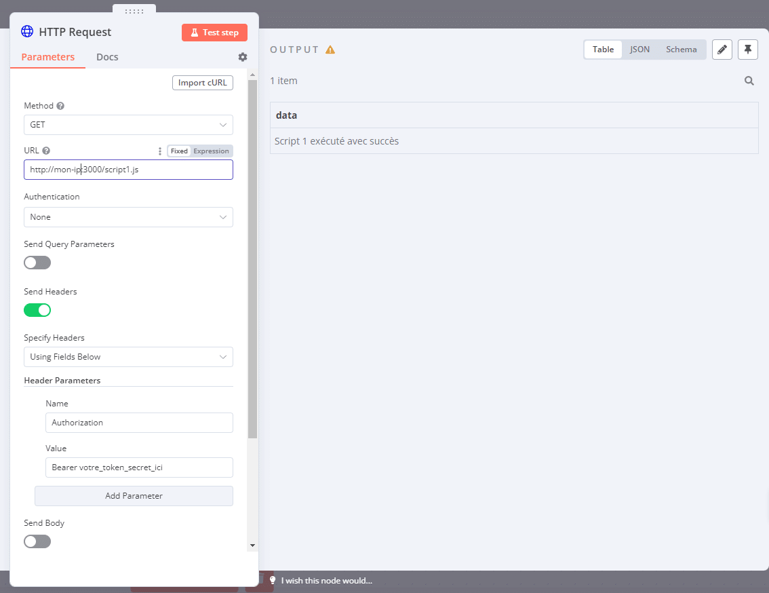769x593 pixels.
Task: Click the OUTPUT panel heading
Action: [294, 50]
